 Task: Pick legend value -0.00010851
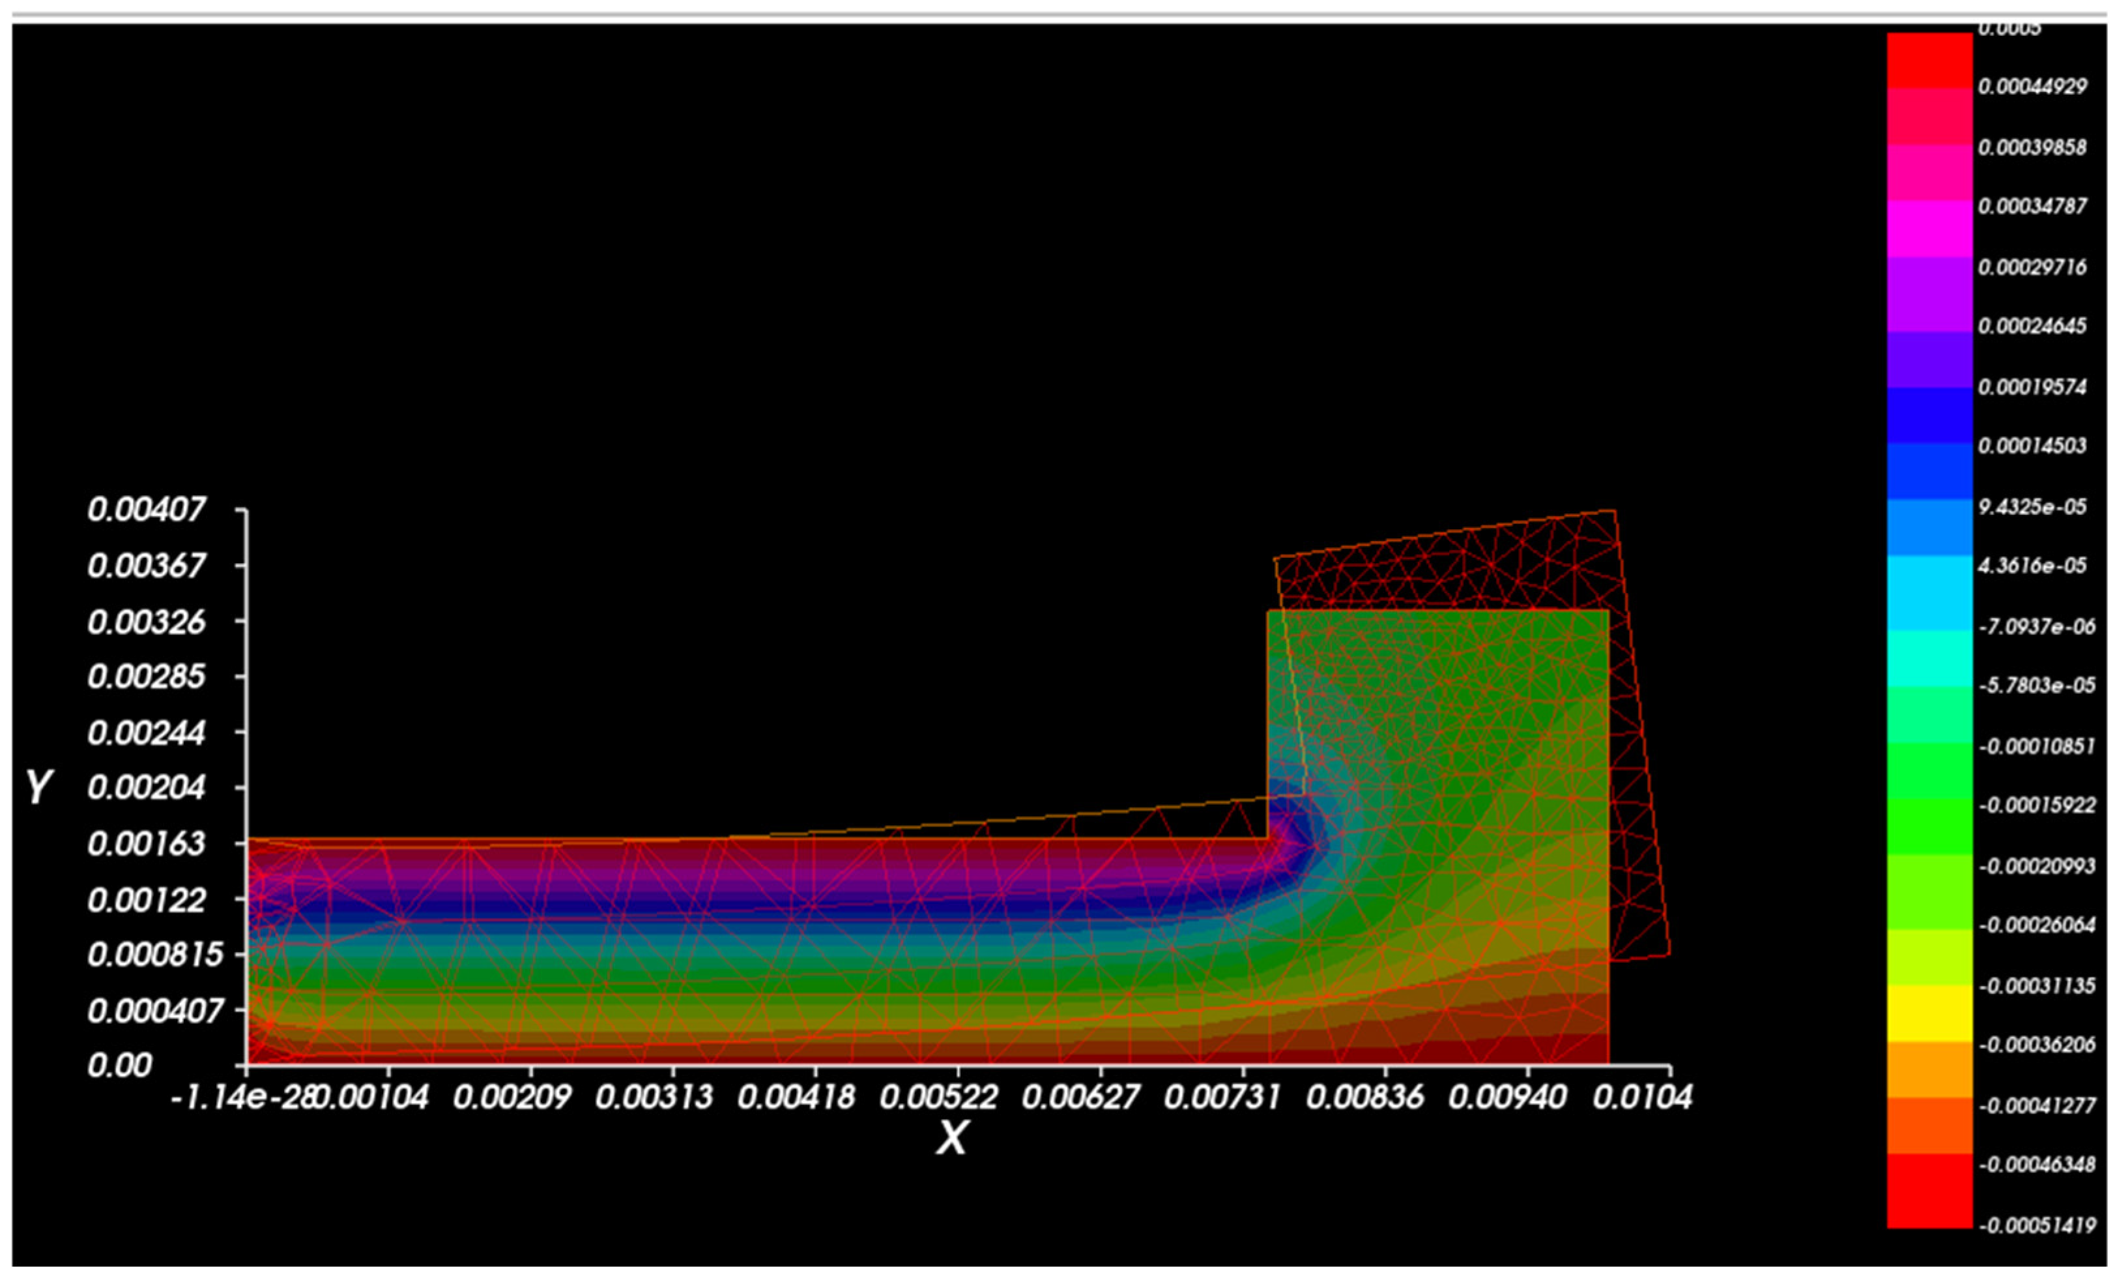(x=2037, y=746)
